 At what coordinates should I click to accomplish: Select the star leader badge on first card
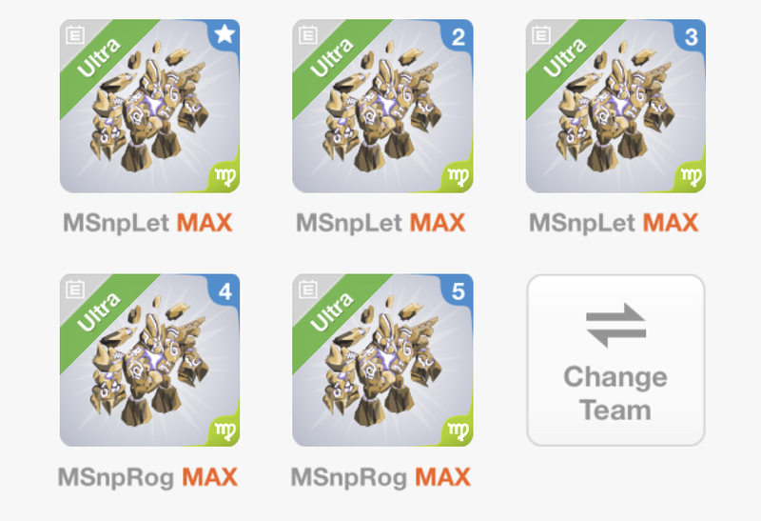tap(224, 34)
